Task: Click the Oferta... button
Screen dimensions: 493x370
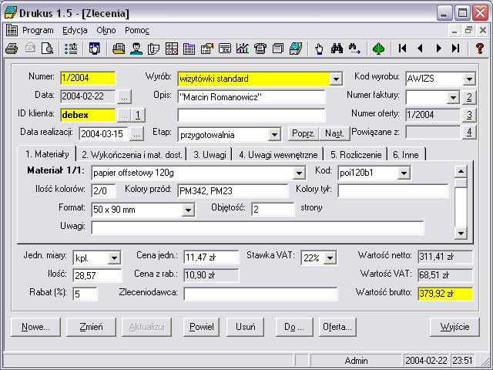Action: (337, 327)
